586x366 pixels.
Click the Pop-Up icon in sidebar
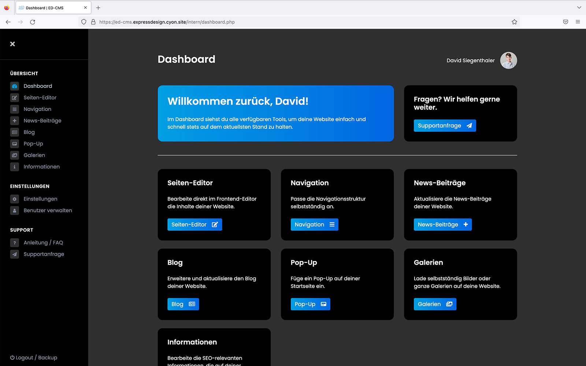[x=15, y=144]
